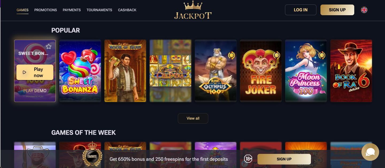Open the Fire Joker game thumbnail

261,71
